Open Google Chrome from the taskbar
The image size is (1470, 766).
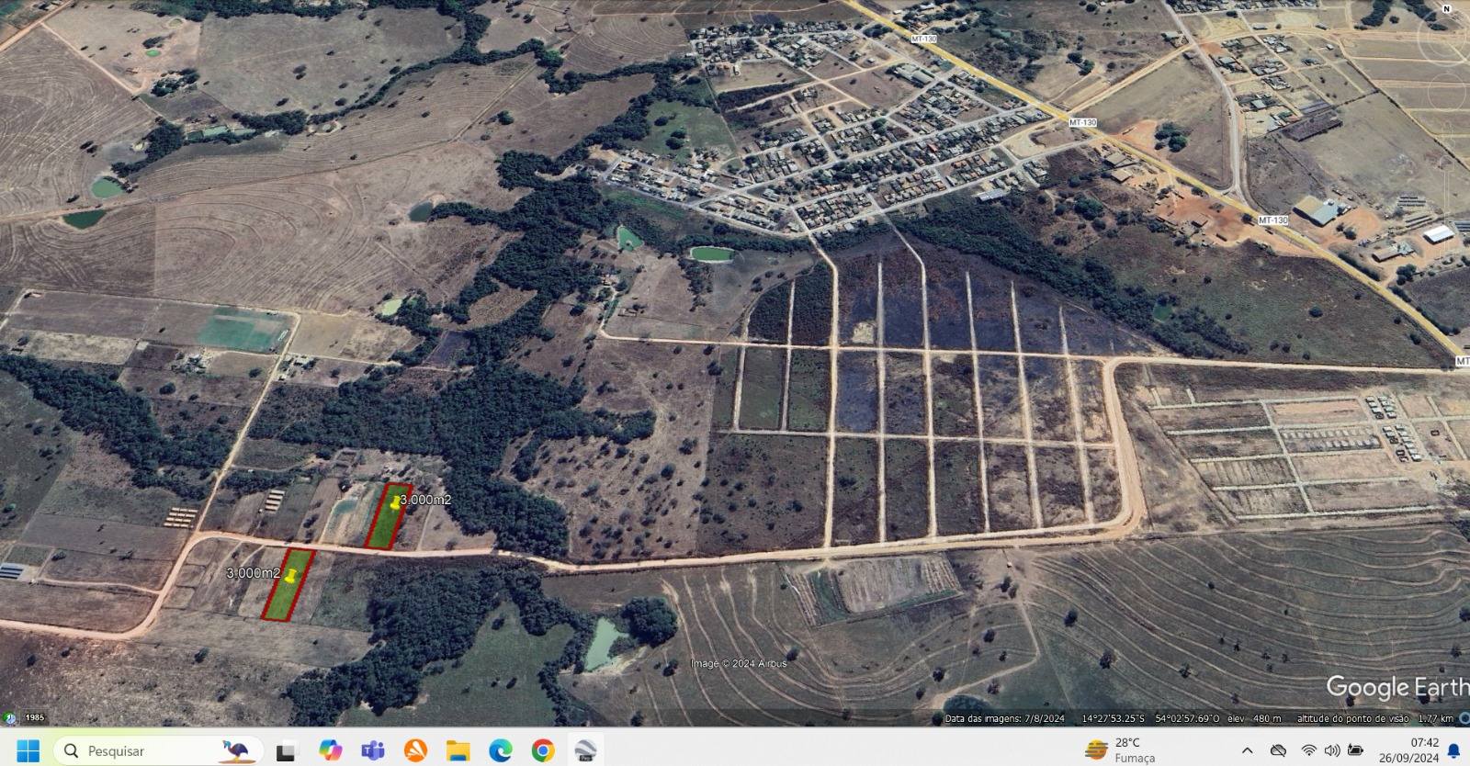[543, 750]
